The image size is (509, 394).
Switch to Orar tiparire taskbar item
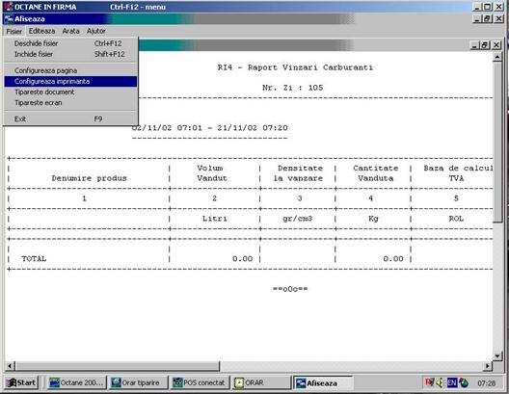139,382
